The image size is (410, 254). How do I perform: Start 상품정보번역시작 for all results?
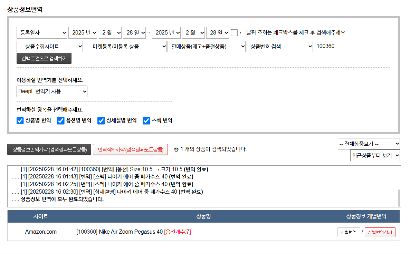coord(49,149)
